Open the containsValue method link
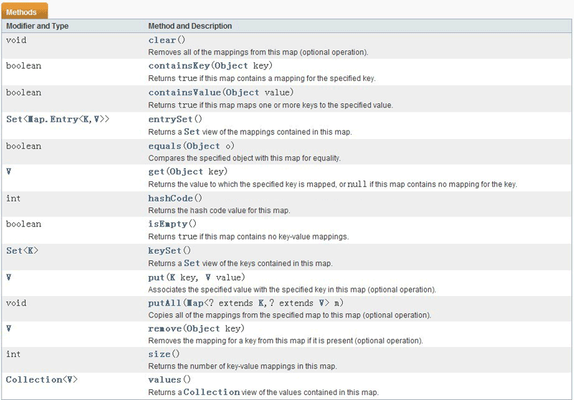The width and height of the screenshot is (574, 400). (184, 92)
